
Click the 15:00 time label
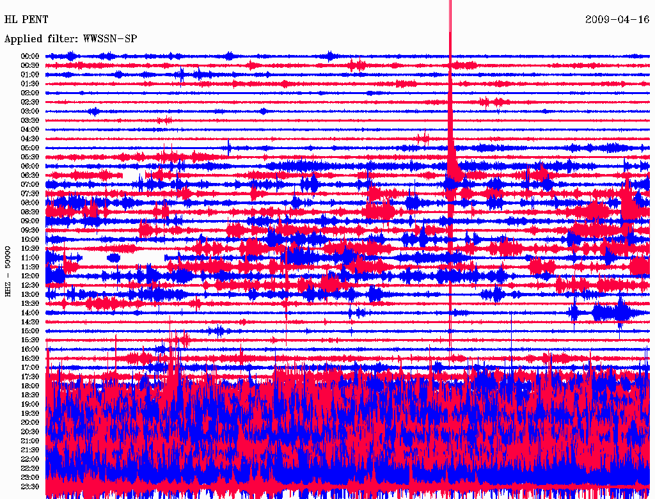(30, 331)
